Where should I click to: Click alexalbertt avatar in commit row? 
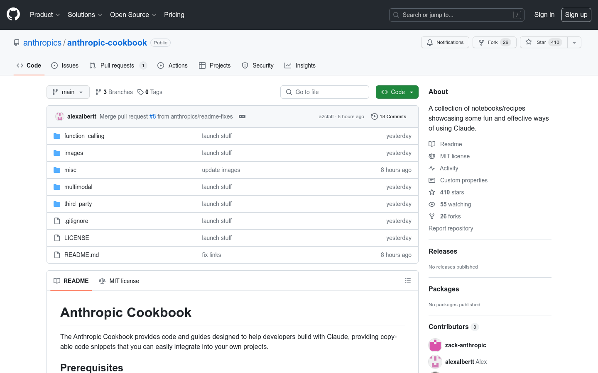tap(60, 116)
